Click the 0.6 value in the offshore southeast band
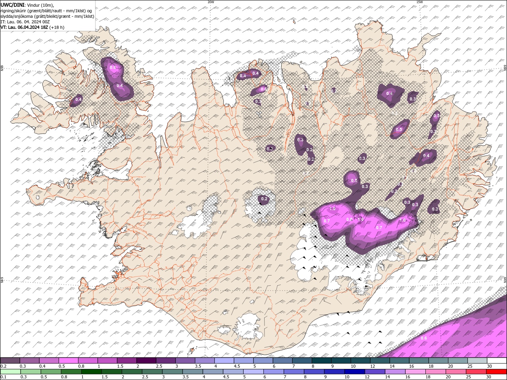 [x=423, y=338]
